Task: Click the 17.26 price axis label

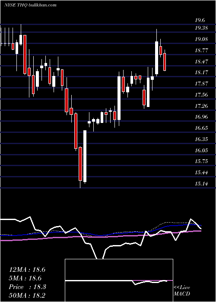Action: point(201,106)
